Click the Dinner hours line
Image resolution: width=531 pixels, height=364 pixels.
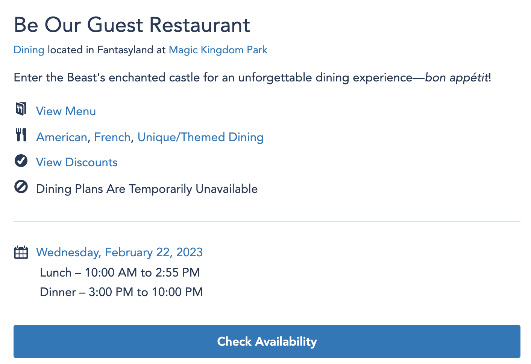point(121,292)
